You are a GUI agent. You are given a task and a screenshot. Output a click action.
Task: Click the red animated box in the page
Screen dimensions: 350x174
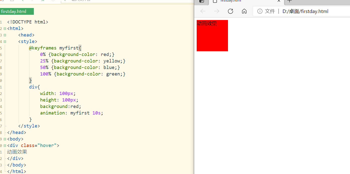tap(212, 35)
